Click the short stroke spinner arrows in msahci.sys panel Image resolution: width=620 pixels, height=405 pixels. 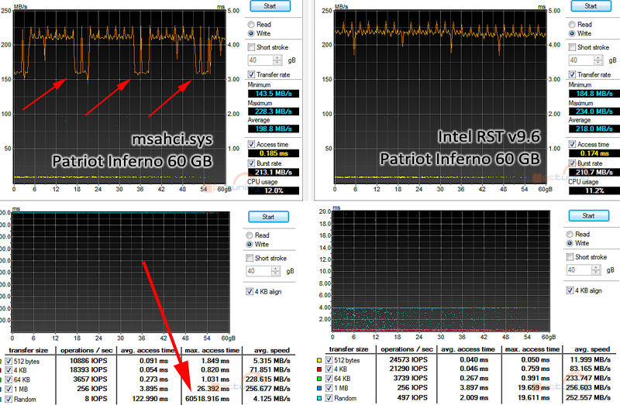tap(277, 60)
